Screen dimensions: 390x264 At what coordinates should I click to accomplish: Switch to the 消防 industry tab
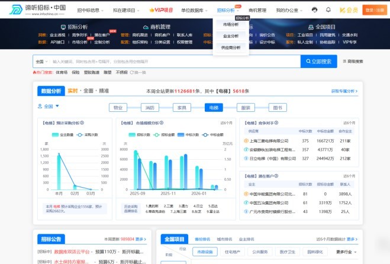[x=150, y=107]
